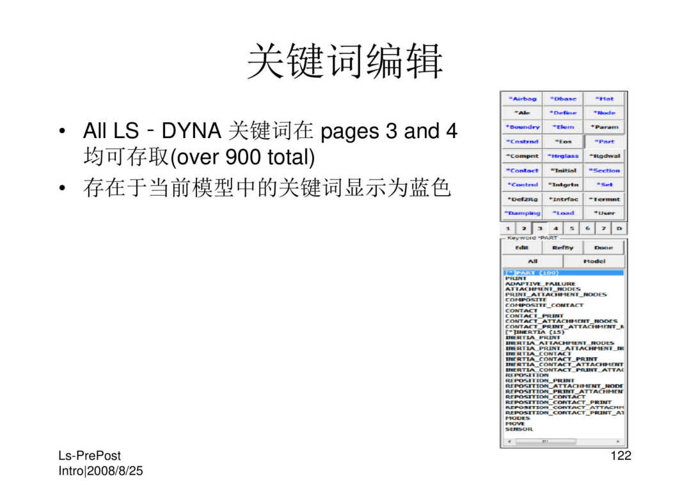Select the active page tab 3
Screen dimensions: 691x488
(539, 228)
